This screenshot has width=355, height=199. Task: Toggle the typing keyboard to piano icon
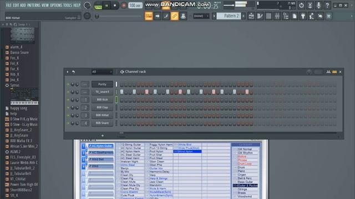click(149, 16)
